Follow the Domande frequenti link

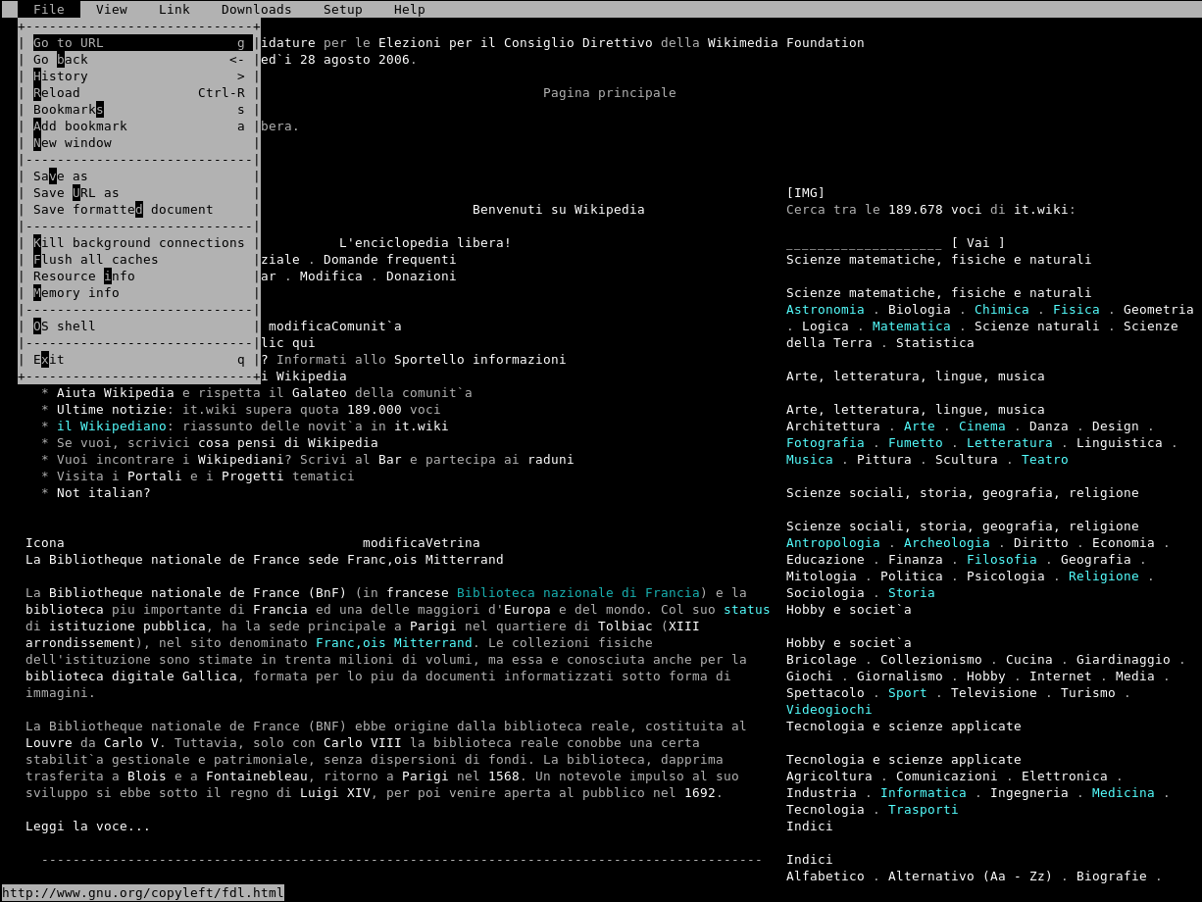point(390,260)
